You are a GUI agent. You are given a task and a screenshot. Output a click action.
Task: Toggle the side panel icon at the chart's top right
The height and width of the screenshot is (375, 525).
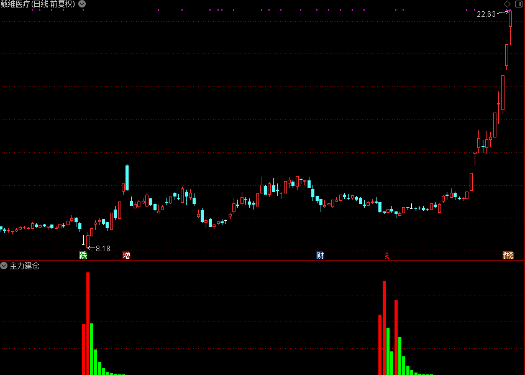[519, 4]
